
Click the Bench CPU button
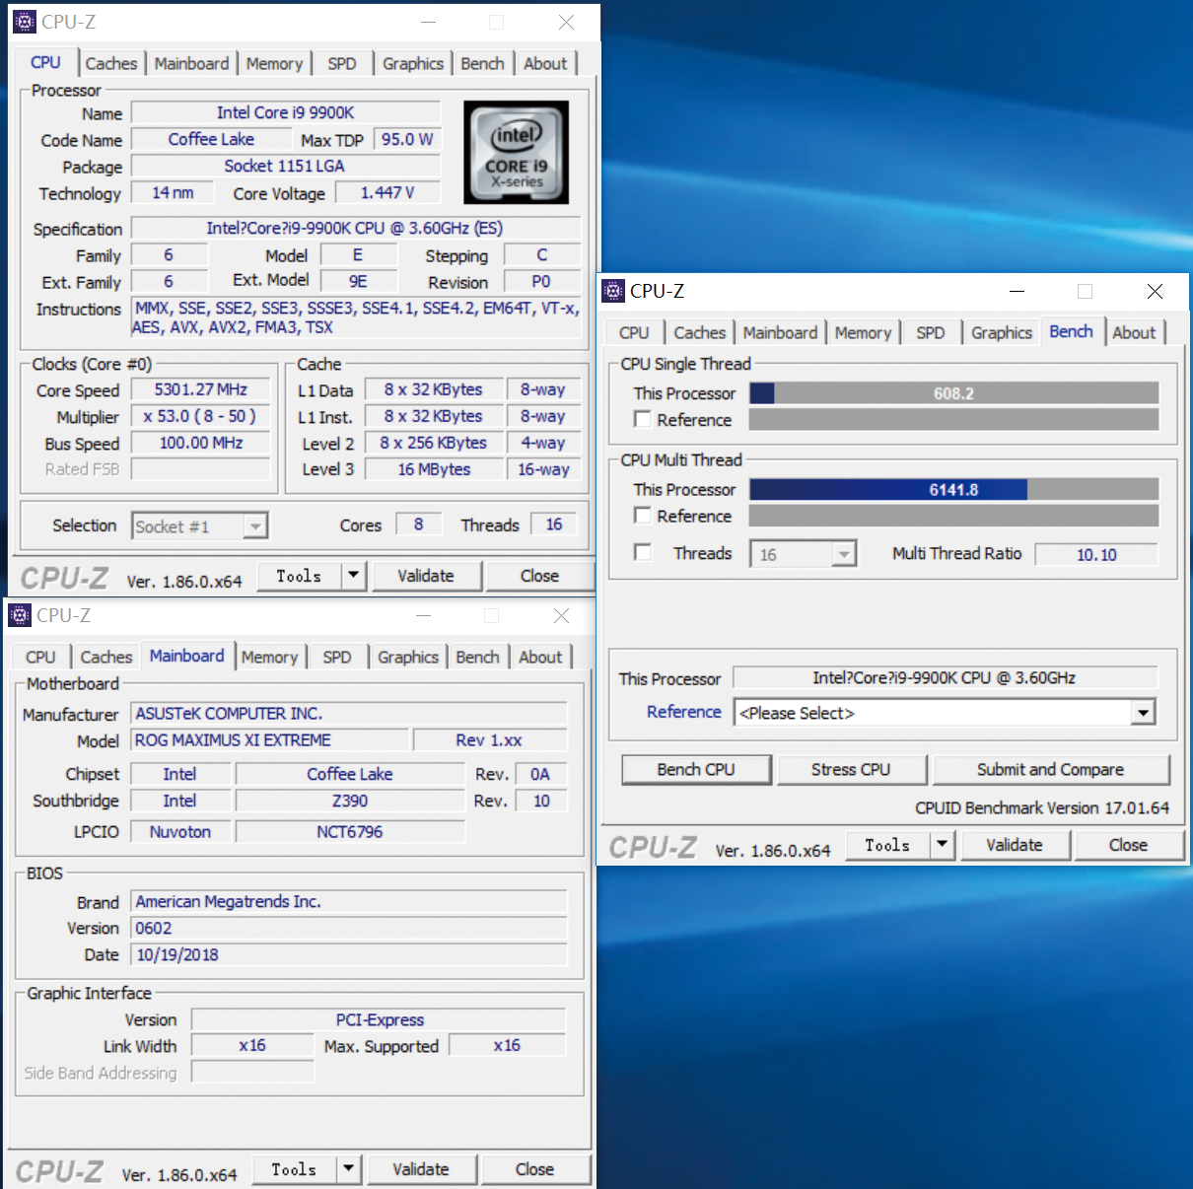click(696, 769)
